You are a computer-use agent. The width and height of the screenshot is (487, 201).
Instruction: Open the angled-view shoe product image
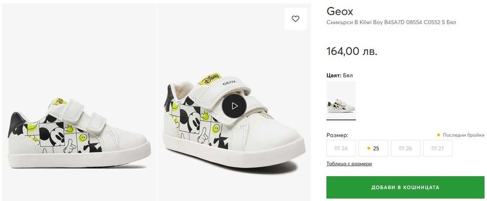[234, 102]
